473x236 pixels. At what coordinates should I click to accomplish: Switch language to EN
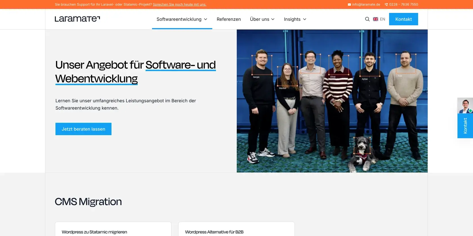[382, 19]
